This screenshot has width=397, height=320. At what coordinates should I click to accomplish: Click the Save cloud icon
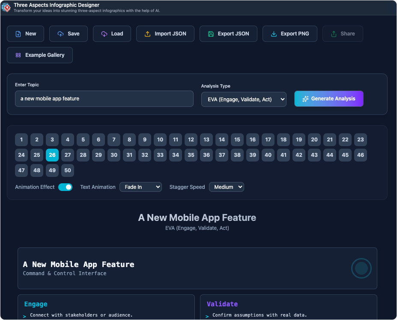pos(61,34)
